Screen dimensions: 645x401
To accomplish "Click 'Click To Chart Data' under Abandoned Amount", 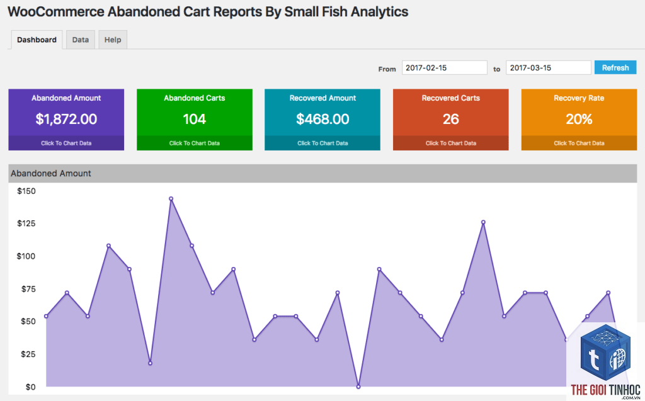I will [x=66, y=143].
